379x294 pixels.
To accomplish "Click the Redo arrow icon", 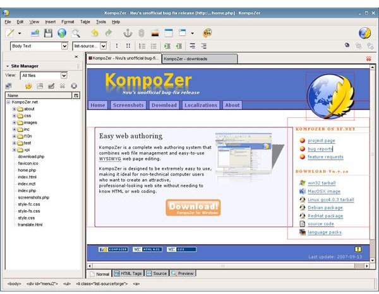I will click(x=109, y=33).
